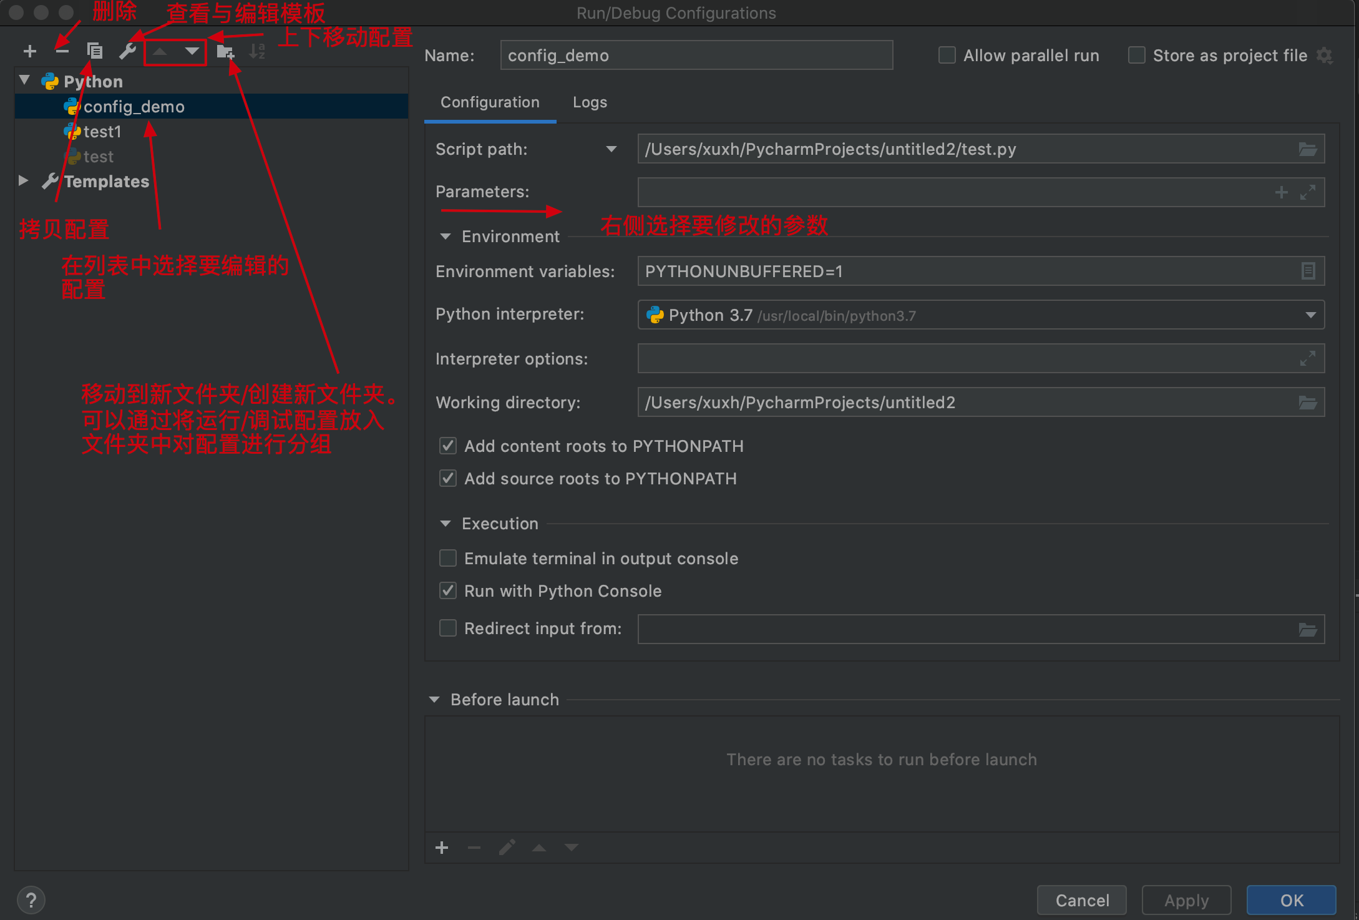Enable Redirect input from checkbox
1359x920 pixels.
coord(448,628)
